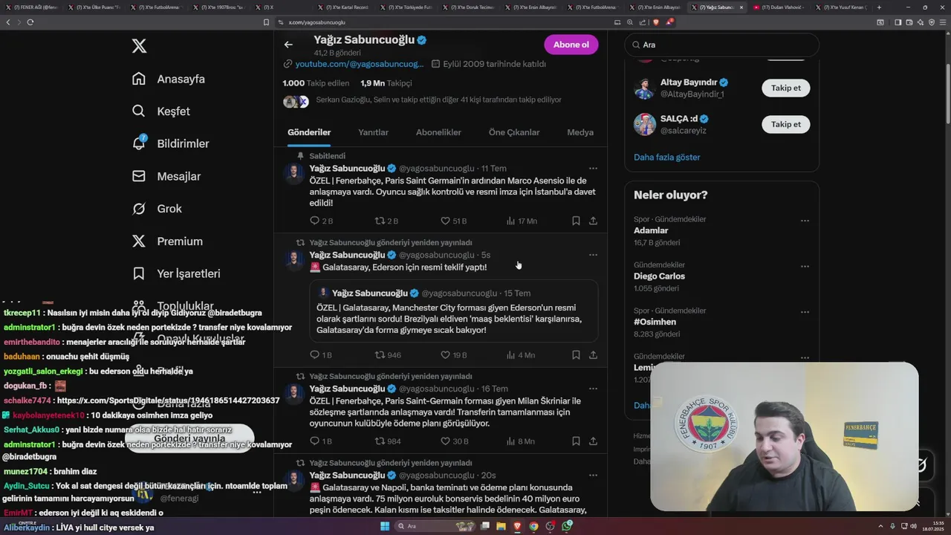Open more options on Ederson teklif post
This screenshot has height=535, width=951.
coord(593,255)
